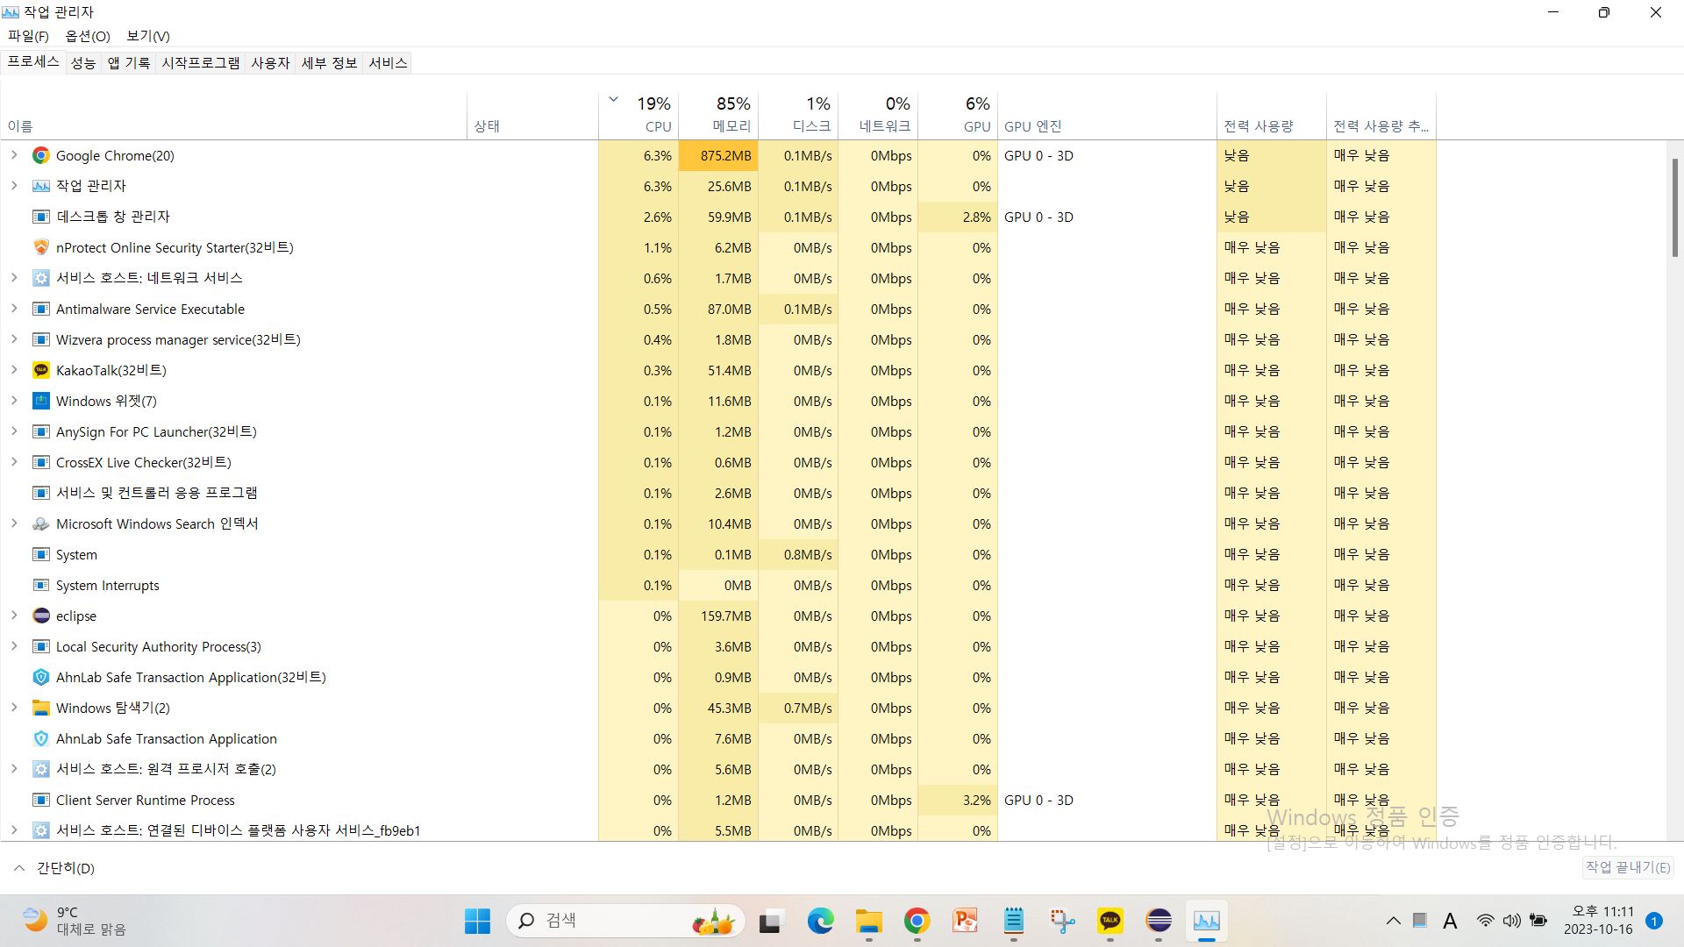Collapse to simple view with 간단히(D)
Viewport: 1684px width, 947px height.
click(x=54, y=868)
